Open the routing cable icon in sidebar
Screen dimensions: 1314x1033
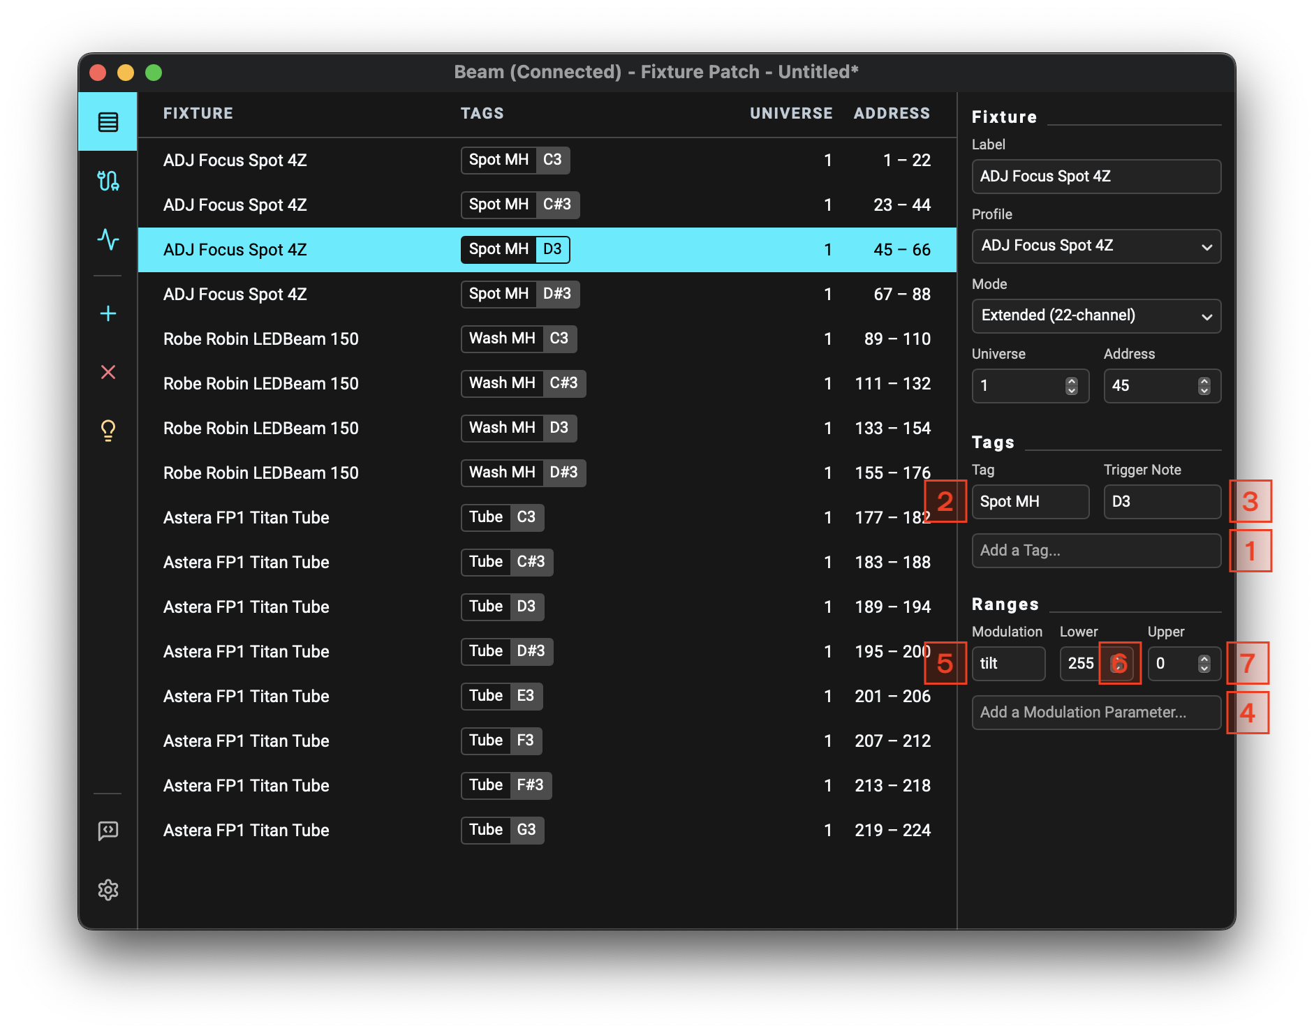pyautogui.click(x=108, y=181)
